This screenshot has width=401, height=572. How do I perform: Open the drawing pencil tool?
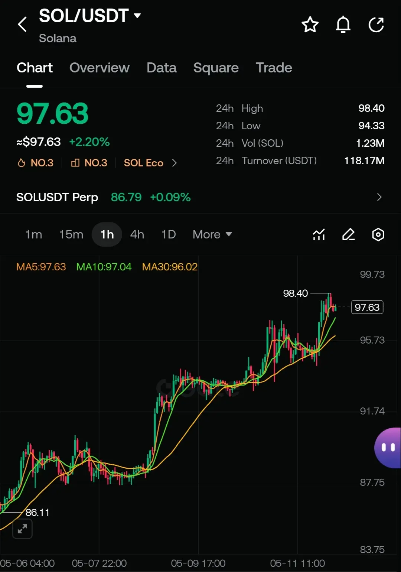coord(348,234)
